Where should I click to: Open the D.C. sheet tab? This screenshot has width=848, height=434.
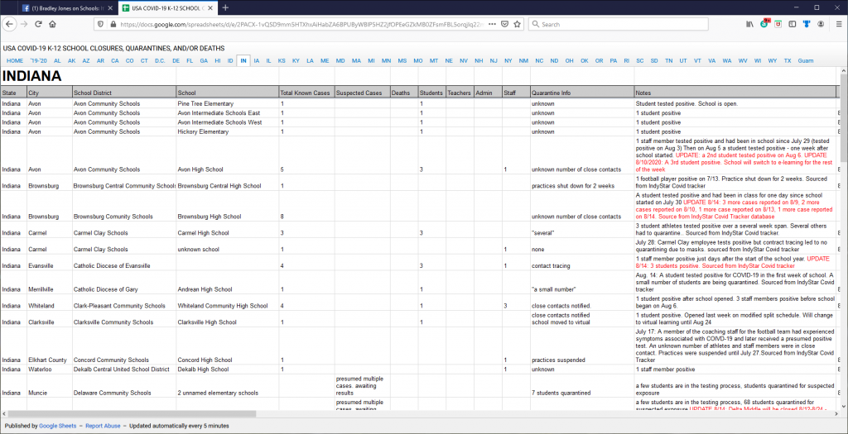[x=160, y=61]
